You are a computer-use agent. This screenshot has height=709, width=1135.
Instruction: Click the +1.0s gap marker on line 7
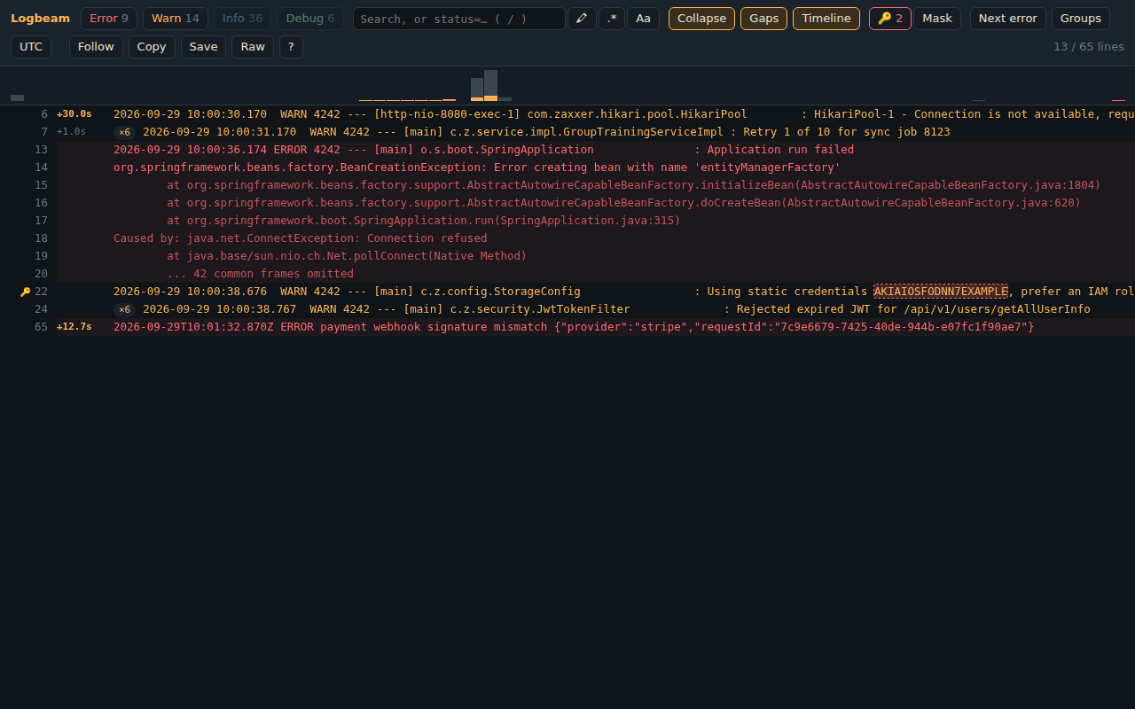click(71, 132)
